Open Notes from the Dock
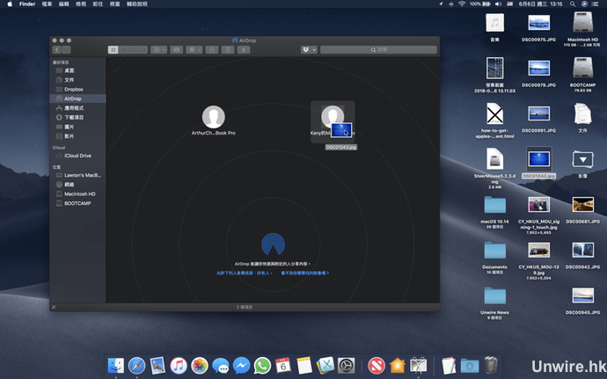Screen dimensions: 607x379 (304, 365)
